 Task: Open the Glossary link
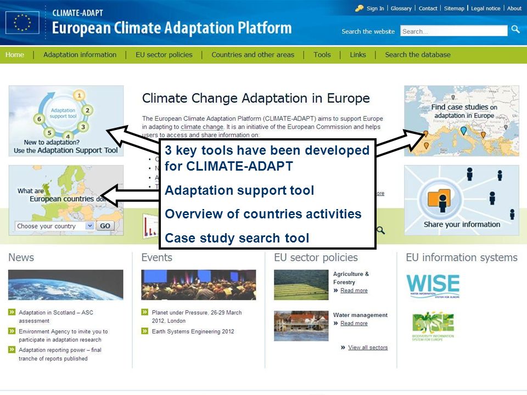(401, 8)
